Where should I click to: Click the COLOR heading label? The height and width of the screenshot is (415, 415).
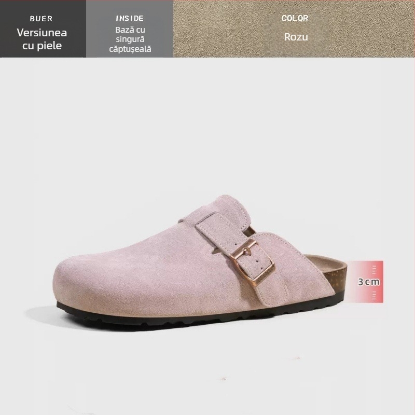coord(295,18)
